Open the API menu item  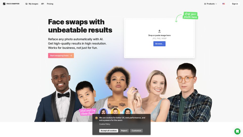pos(43,4)
